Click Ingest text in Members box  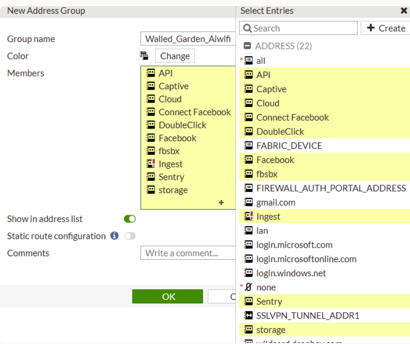click(x=170, y=164)
